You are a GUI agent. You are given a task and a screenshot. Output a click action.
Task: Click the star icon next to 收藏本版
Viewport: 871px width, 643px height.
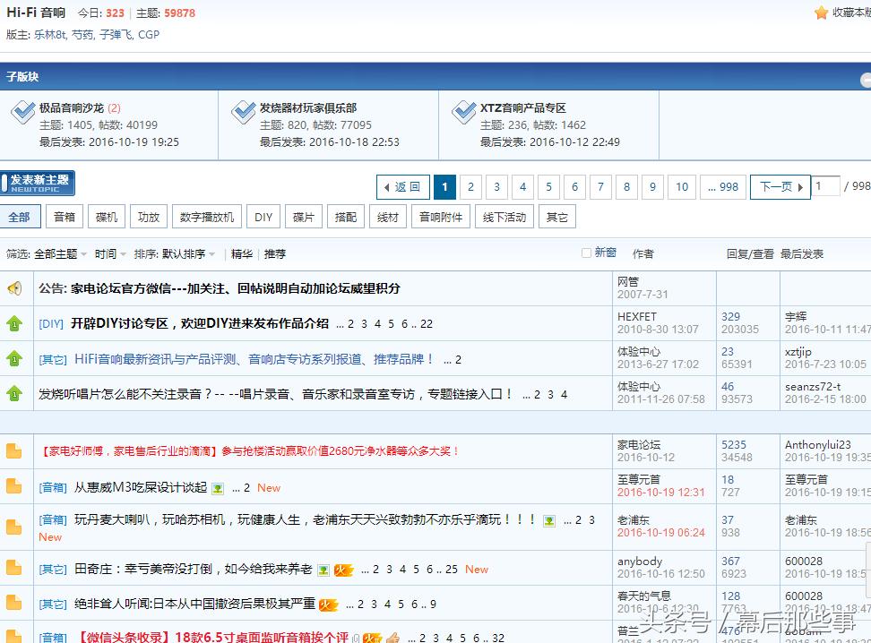pyautogui.click(x=822, y=13)
